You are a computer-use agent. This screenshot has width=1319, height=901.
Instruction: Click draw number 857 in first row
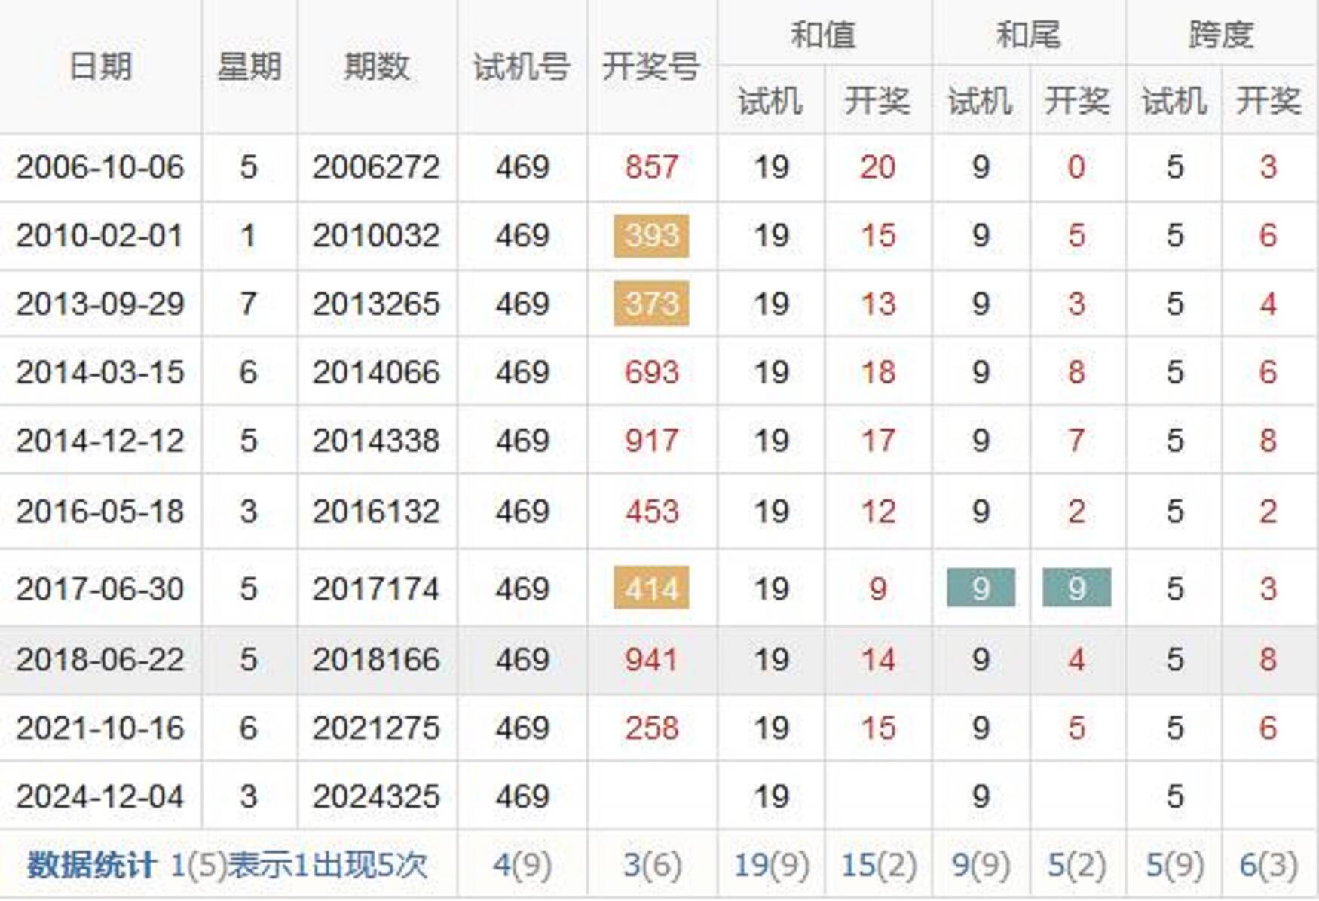(x=651, y=166)
